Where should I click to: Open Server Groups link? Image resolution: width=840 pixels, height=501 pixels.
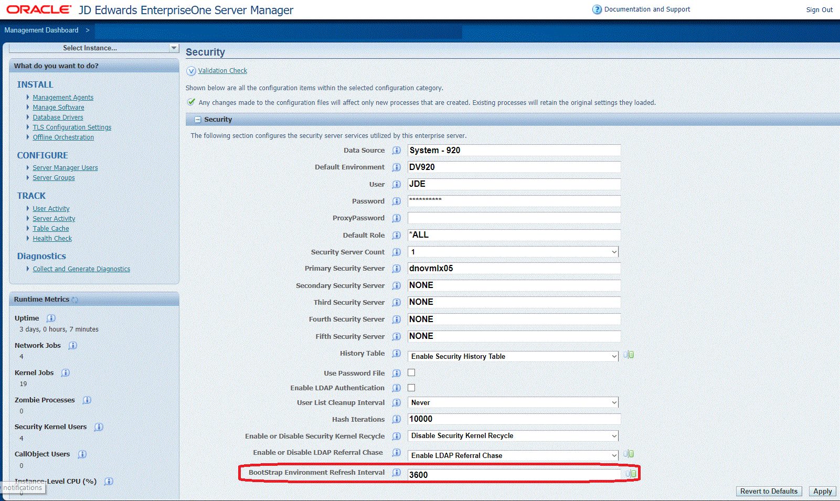click(x=54, y=178)
